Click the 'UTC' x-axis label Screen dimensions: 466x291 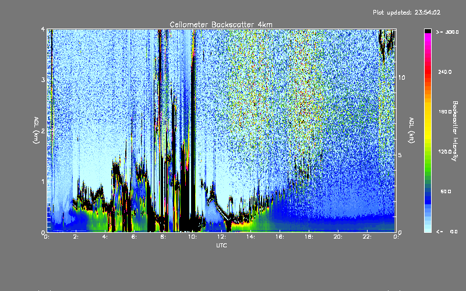[221, 245]
